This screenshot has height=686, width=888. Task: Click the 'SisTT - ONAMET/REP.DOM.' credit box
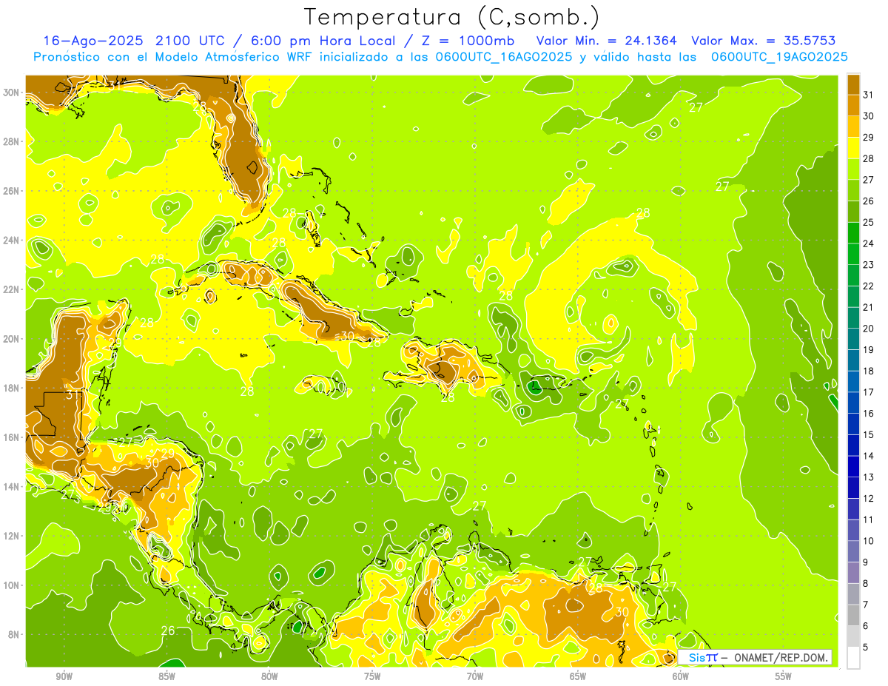coord(755,657)
